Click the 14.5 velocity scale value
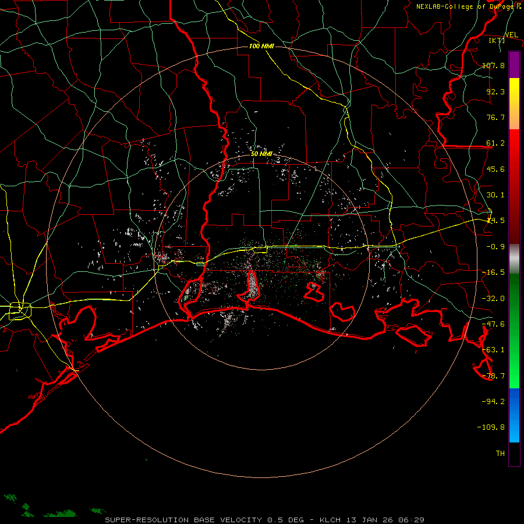This screenshot has height=524, width=524. coord(495,221)
